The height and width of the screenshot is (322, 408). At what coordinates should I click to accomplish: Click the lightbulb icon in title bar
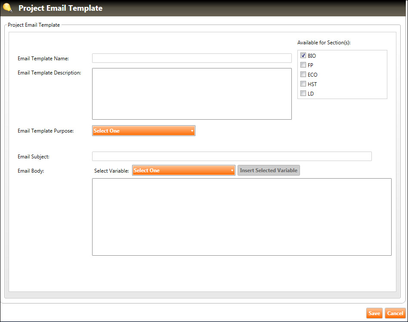point(7,8)
